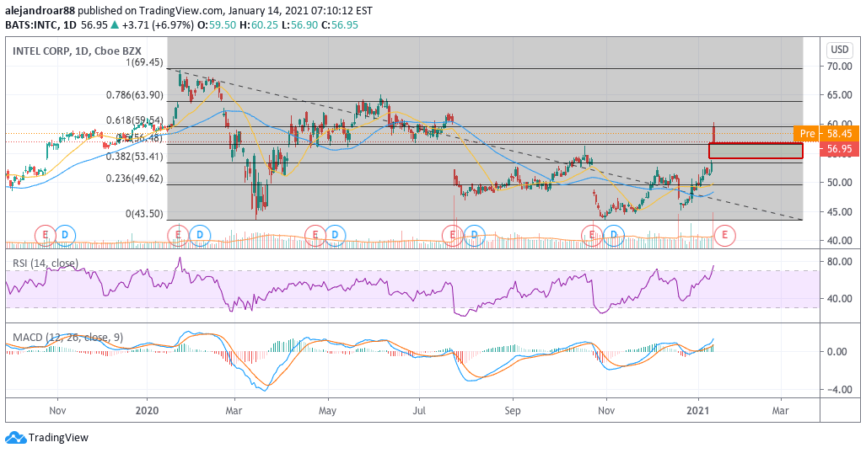The image size is (866, 453).
Task: Click the Fibonacci 0(43.50) level label
Action: (144, 214)
